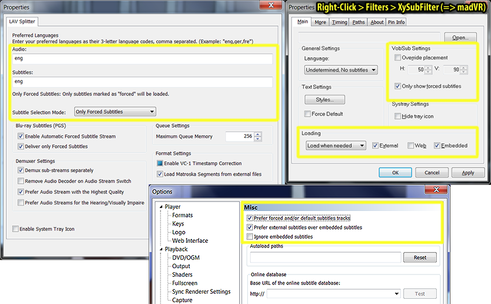Click the Styles... button
This screenshot has width=491, height=304.
click(x=325, y=100)
